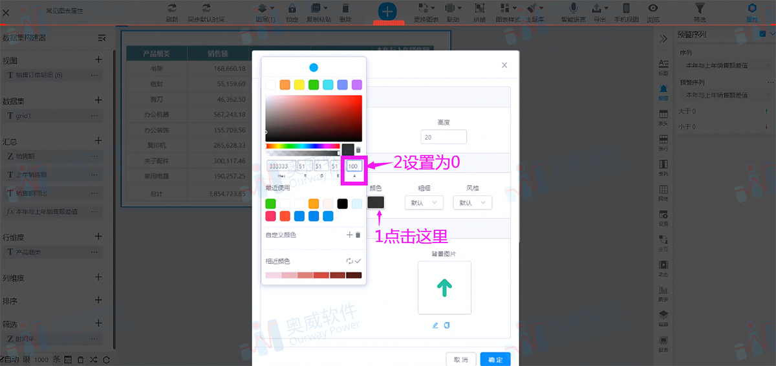
Task: Click the 刷新 refresh icon in toolbar
Action: 172,8
